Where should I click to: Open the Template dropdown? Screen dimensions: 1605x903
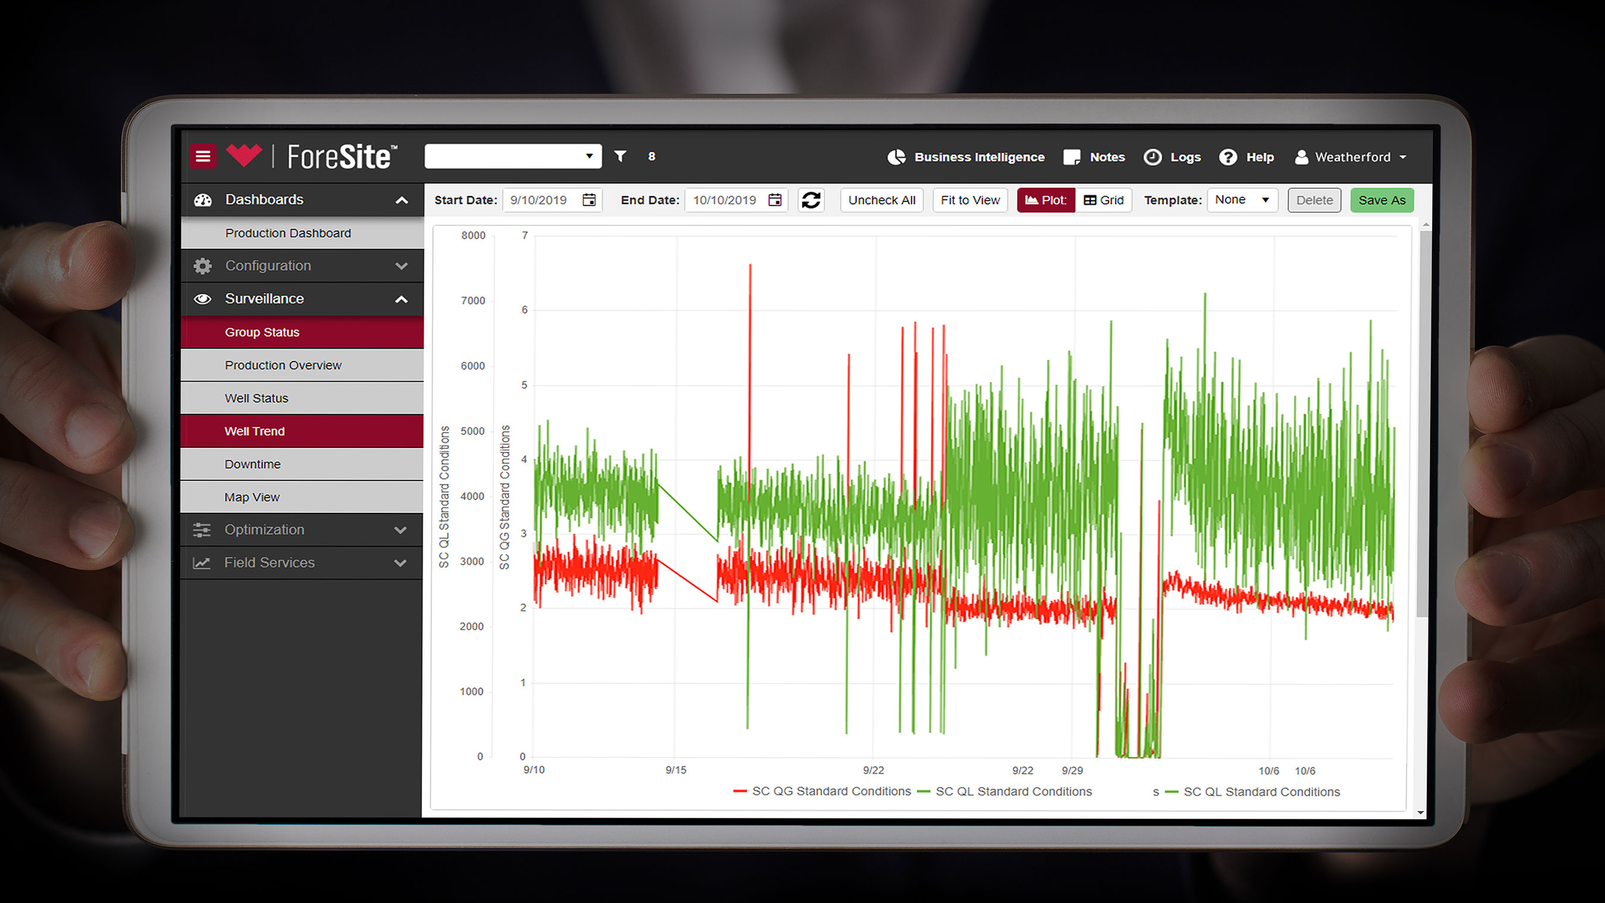(x=1242, y=199)
